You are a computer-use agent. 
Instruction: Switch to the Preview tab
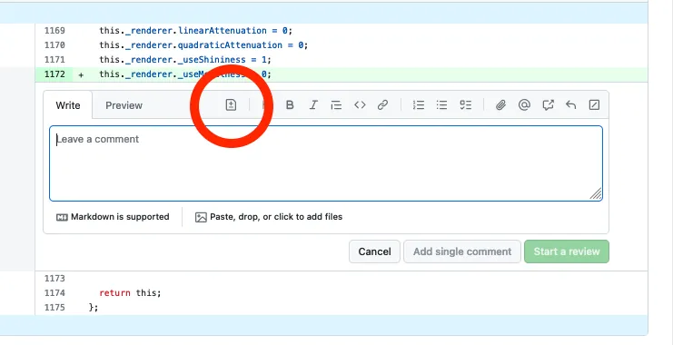(124, 105)
